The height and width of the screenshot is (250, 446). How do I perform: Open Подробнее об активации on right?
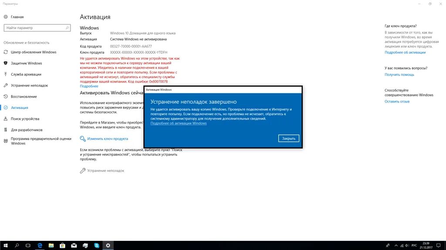(x=405, y=53)
